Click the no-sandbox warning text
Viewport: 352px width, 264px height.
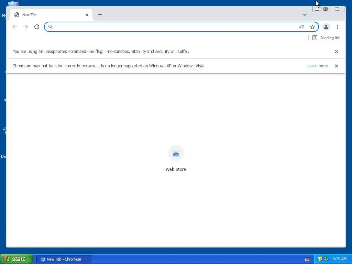101,52
